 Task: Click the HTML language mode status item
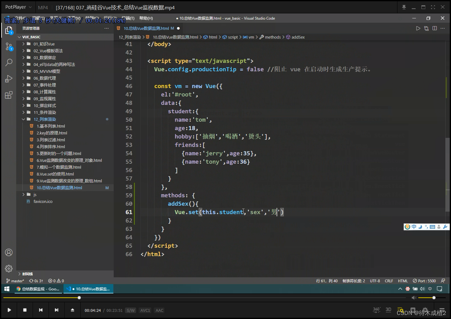(403, 281)
